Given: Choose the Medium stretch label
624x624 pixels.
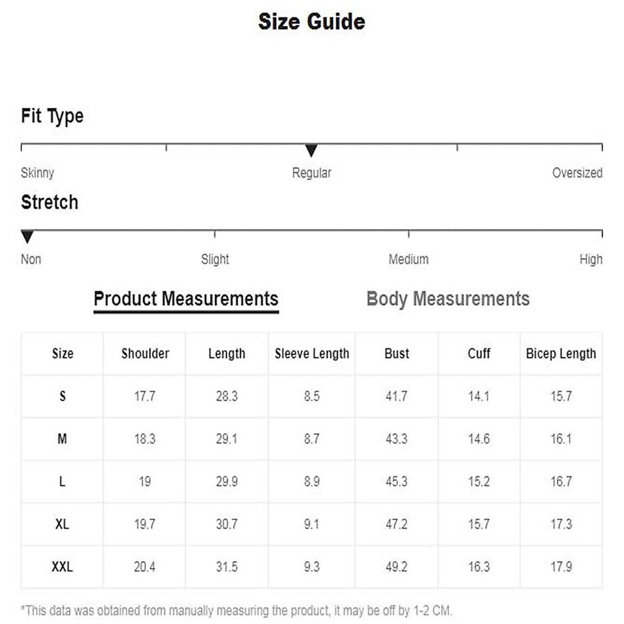Looking at the screenshot, I should point(408,259).
